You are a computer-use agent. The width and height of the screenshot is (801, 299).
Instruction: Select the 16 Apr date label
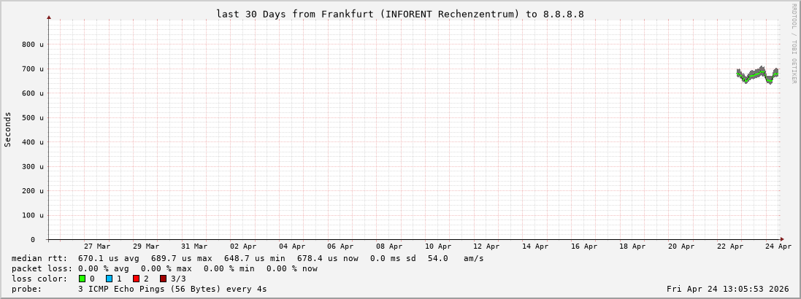[x=583, y=246]
